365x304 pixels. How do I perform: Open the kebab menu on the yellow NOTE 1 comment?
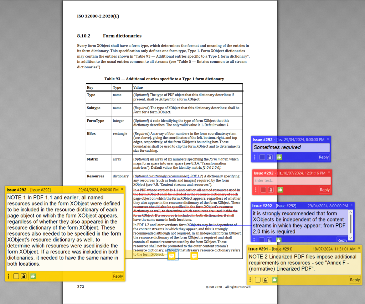click(x=8, y=276)
